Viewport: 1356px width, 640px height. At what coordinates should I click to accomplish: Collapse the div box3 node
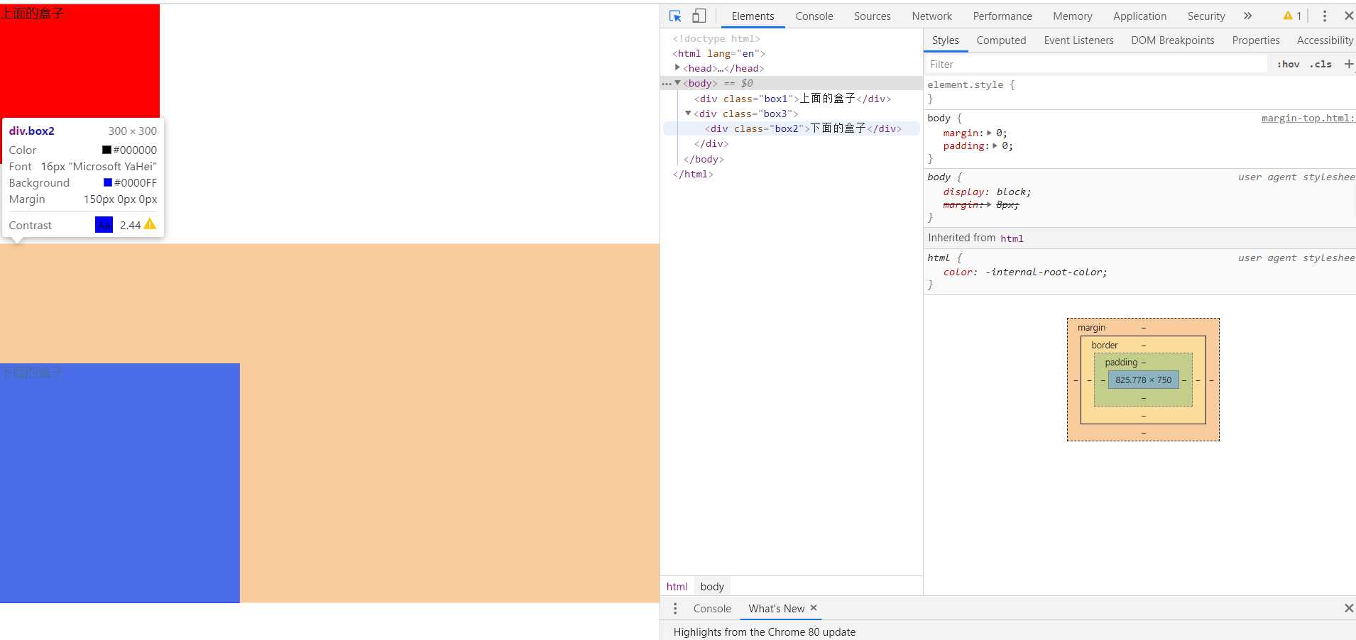point(688,113)
